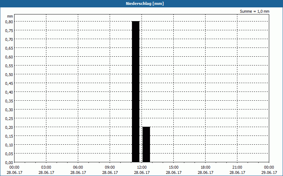Click the 18:00 time axis label
This screenshot has width=283, height=176.
[x=206, y=167]
